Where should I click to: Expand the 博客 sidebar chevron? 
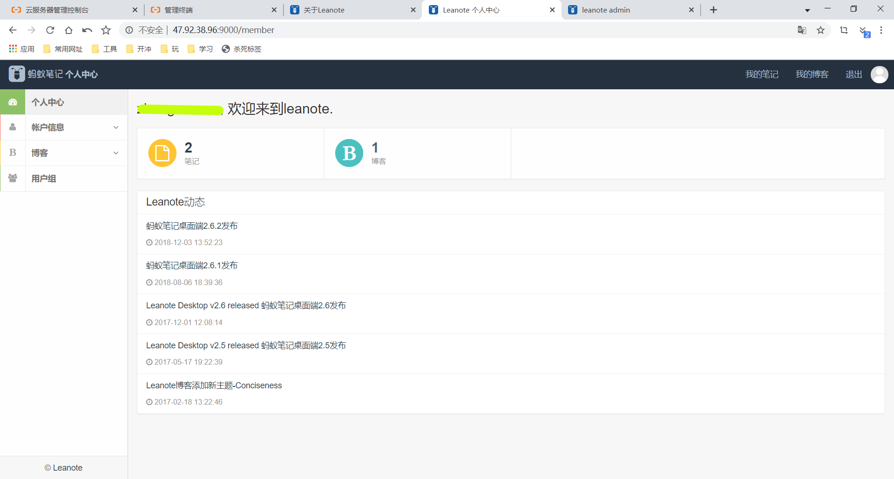pos(116,153)
